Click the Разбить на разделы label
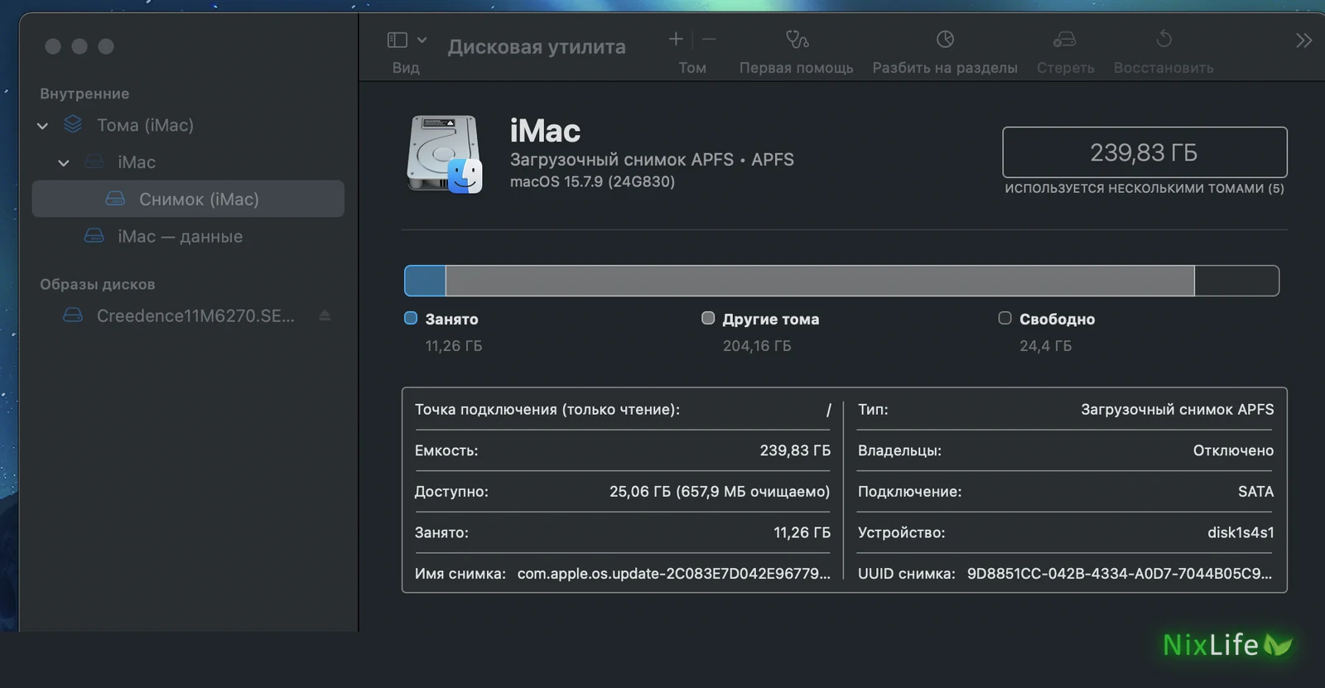 coord(945,68)
